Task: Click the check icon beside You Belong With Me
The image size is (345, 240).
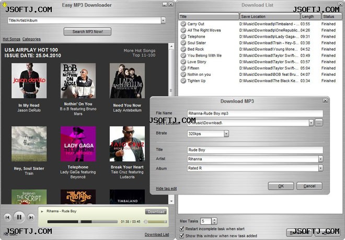Action: 183,55
